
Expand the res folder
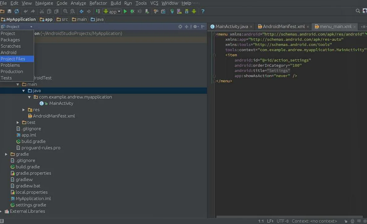click(x=23, y=110)
